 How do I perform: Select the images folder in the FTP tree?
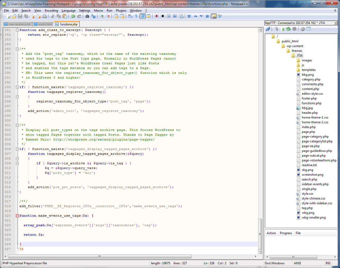(307, 60)
